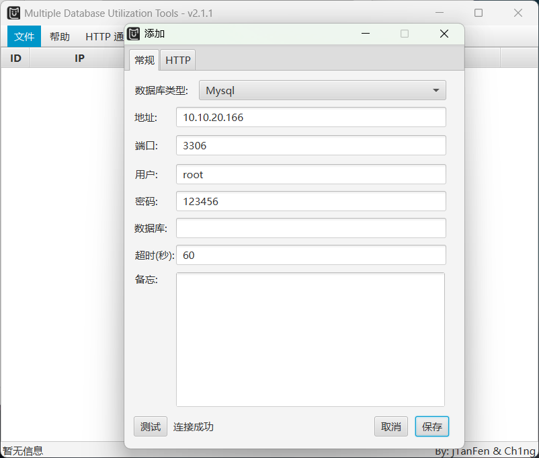Click the empty 数据库 name field
This screenshot has width=539, height=458.
coord(310,228)
